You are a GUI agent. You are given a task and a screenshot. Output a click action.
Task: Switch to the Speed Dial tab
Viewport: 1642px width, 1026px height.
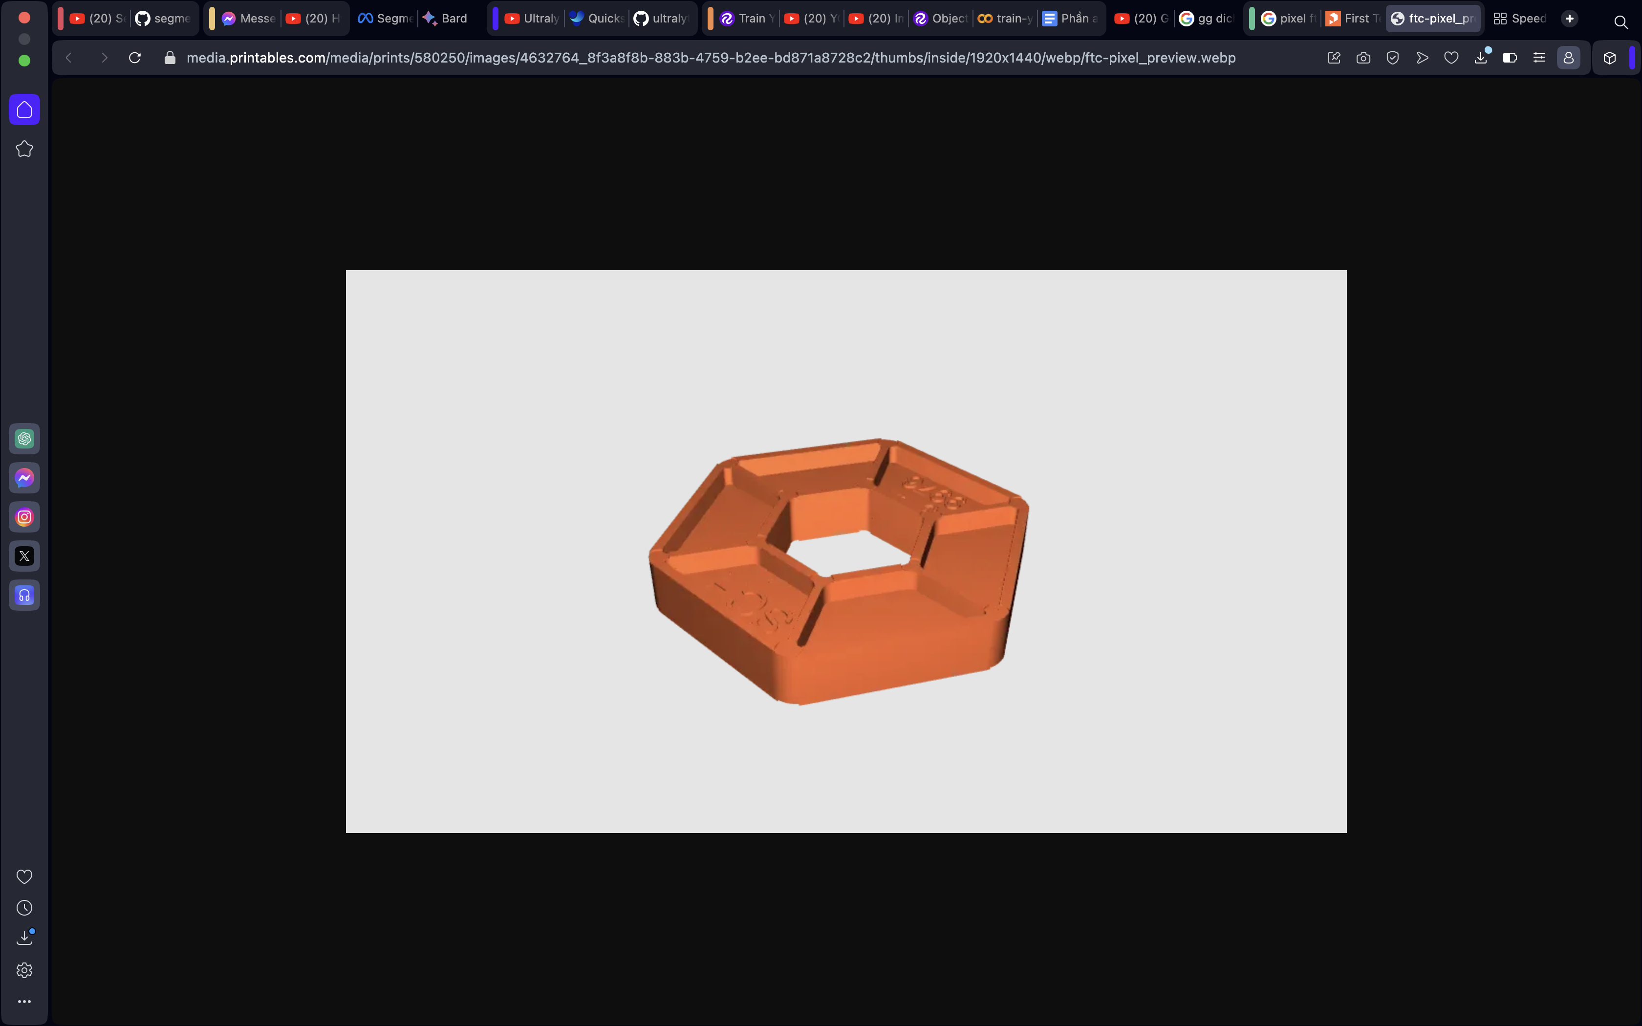[x=1520, y=19]
